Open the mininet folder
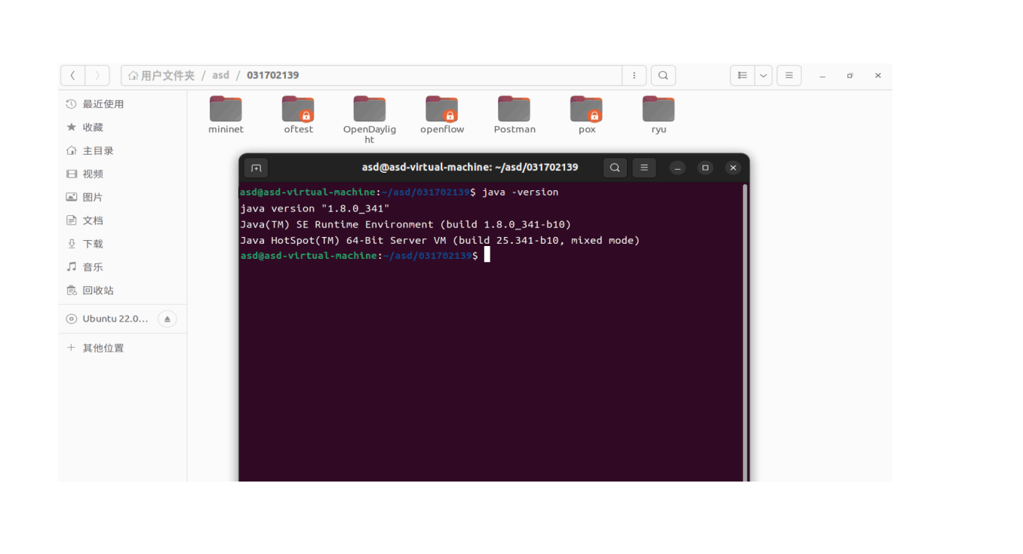Image resolution: width=1023 pixels, height=554 pixels. (226, 115)
